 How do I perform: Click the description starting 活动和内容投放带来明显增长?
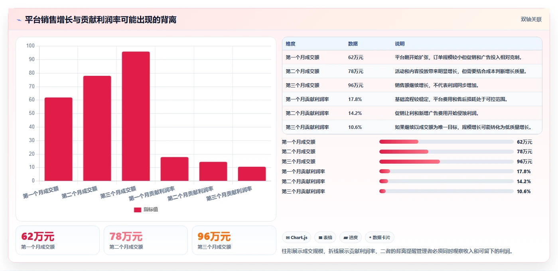[x=461, y=71]
